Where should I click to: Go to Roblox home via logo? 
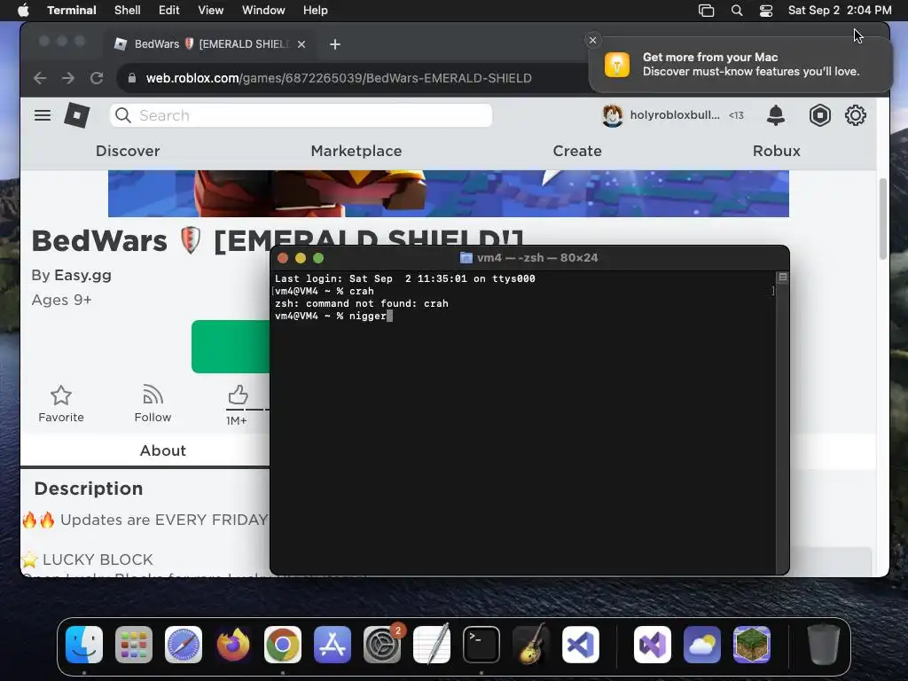click(x=76, y=115)
